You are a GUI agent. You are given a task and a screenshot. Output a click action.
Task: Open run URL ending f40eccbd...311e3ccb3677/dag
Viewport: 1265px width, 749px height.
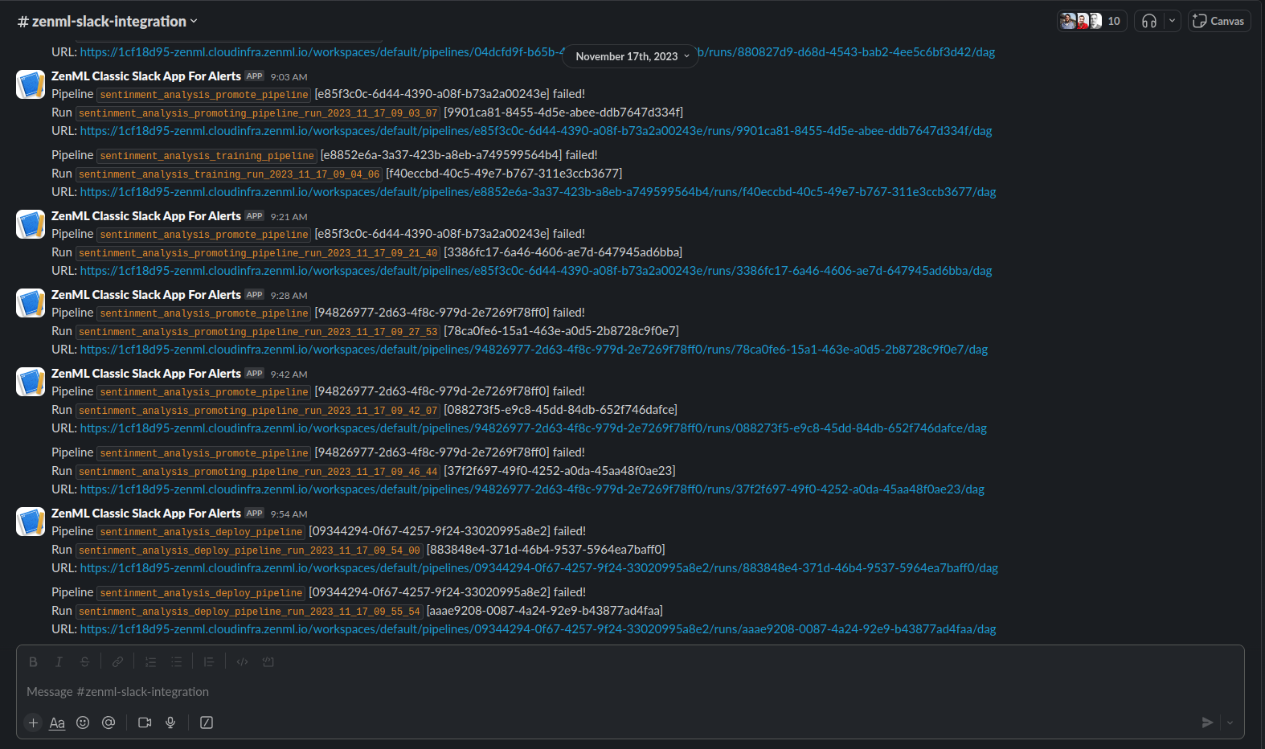coord(538,191)
